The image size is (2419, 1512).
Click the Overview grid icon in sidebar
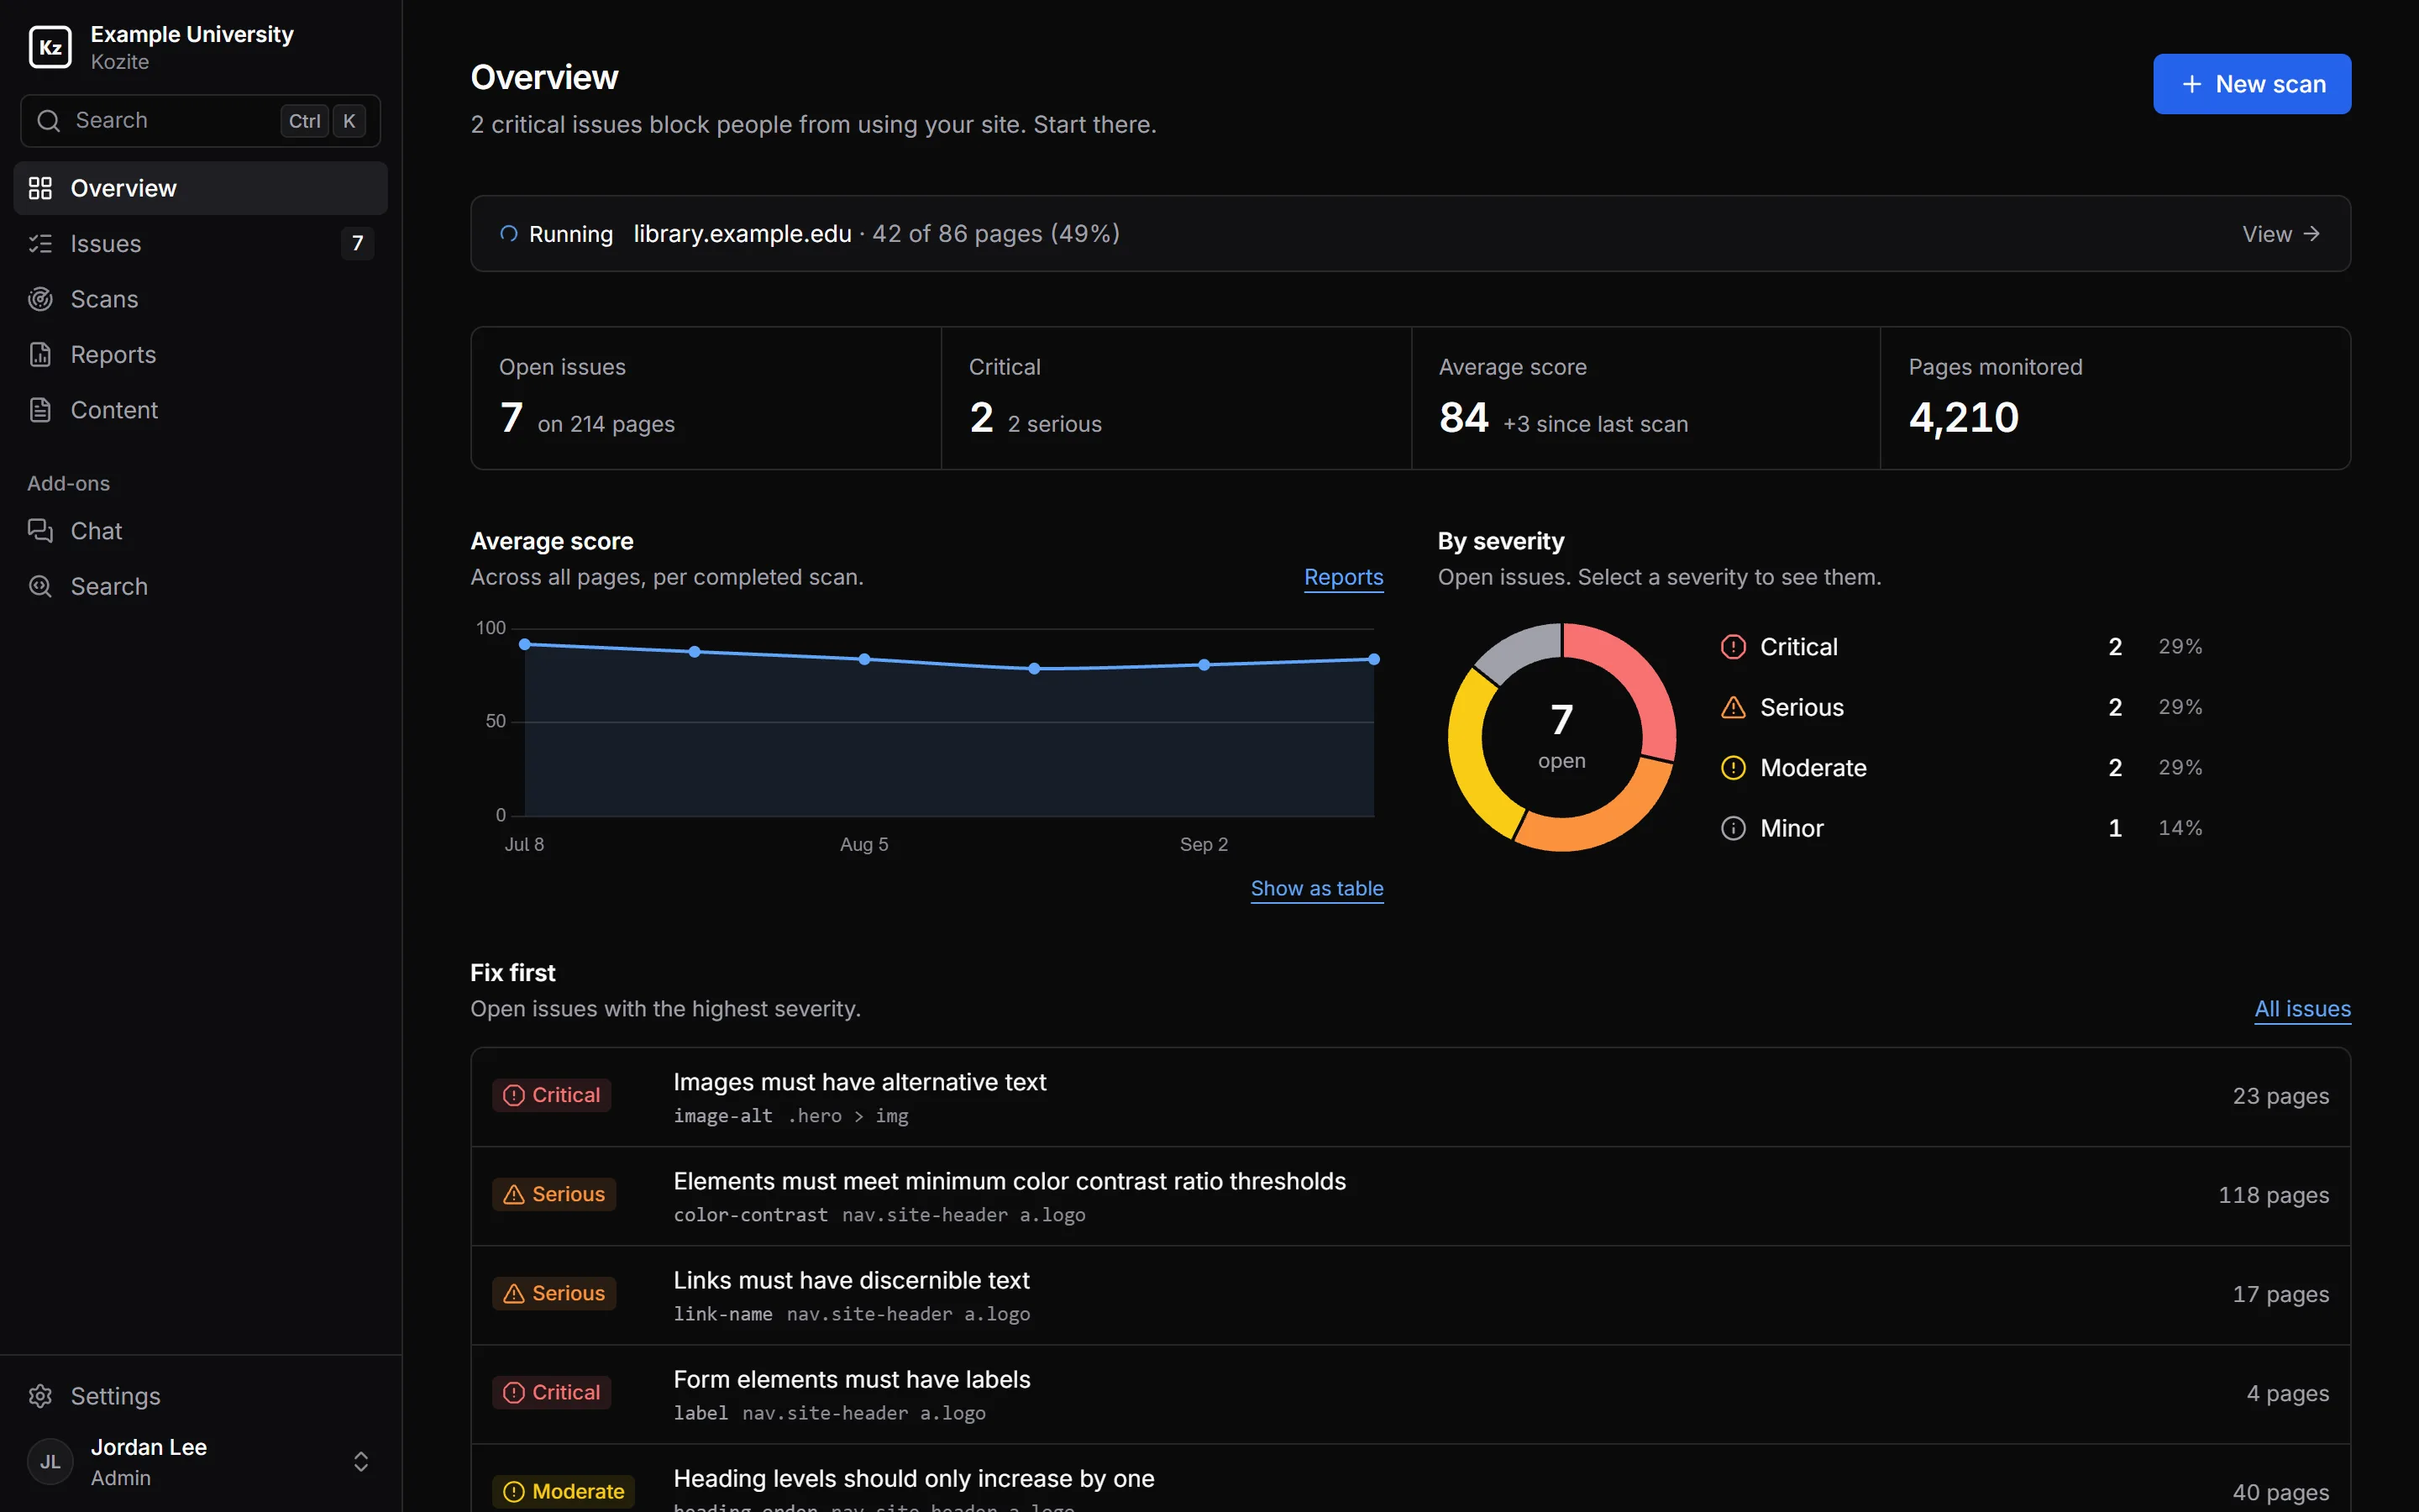point(40,188)
